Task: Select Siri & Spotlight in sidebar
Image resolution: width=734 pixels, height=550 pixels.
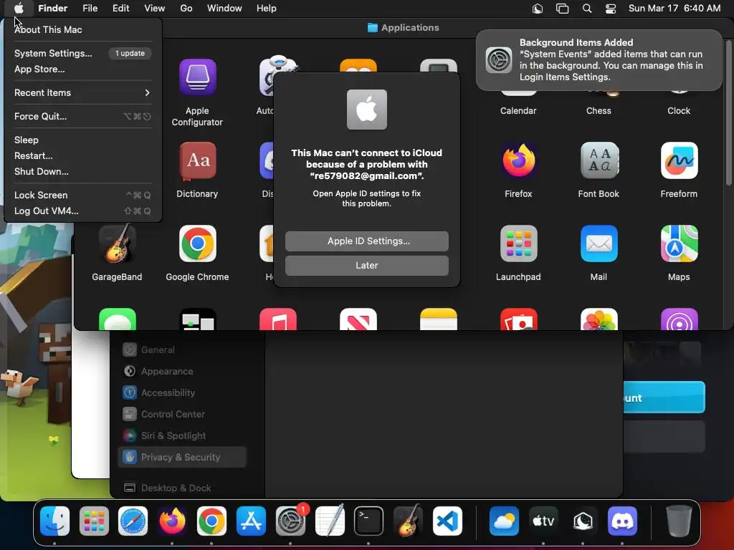Action: click(181, 436)
